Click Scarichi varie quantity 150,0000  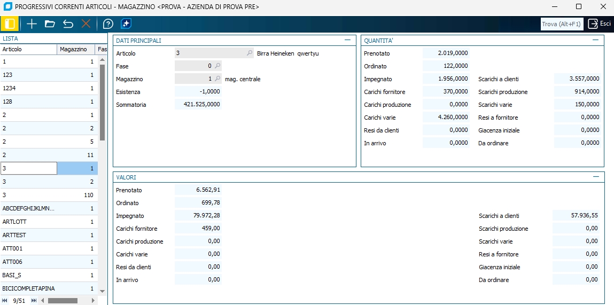click(x=577, y=105)
